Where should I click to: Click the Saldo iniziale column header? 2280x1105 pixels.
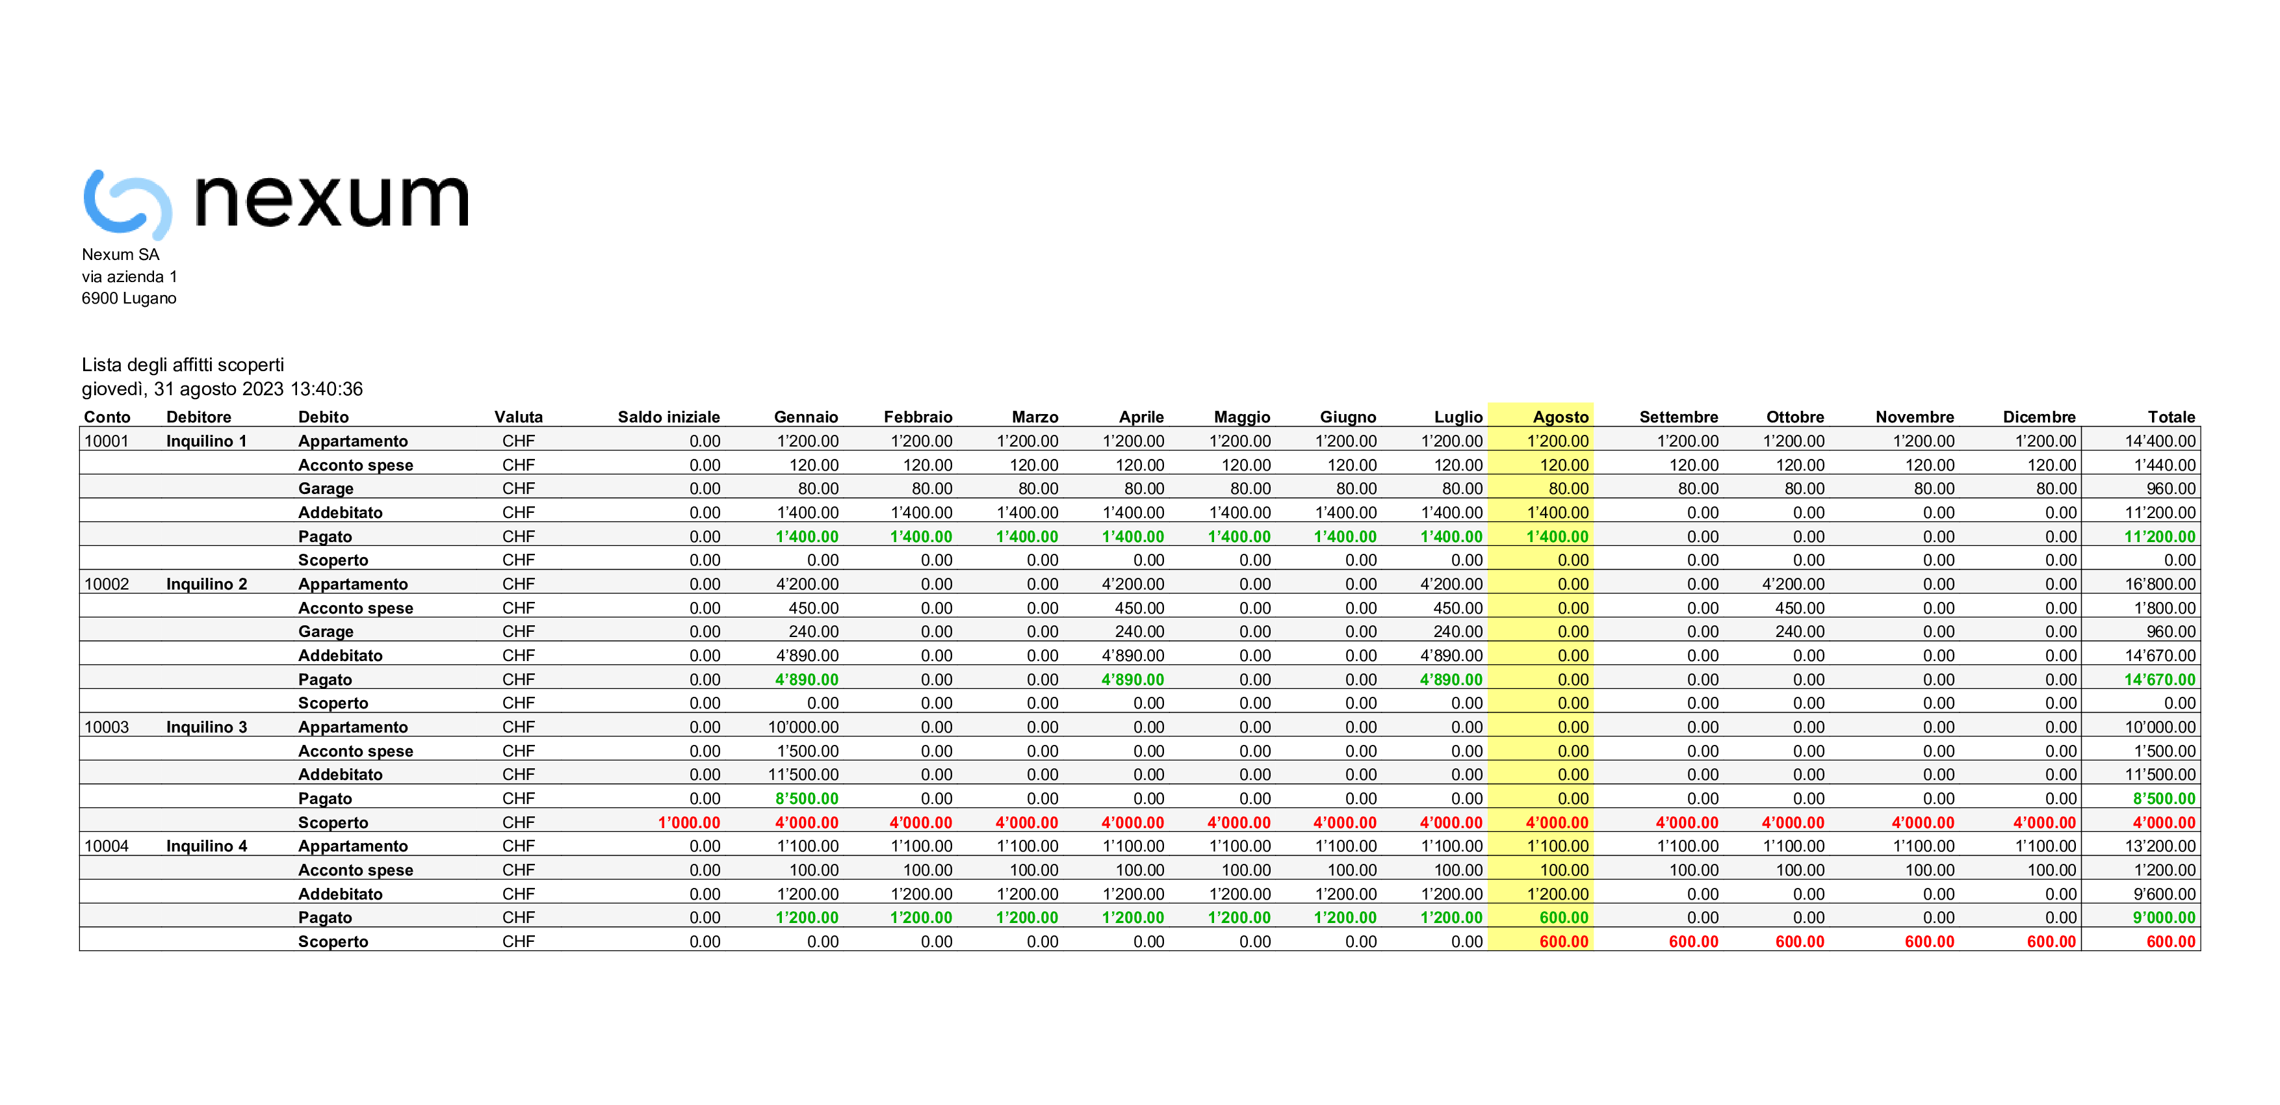click(668, 417)
